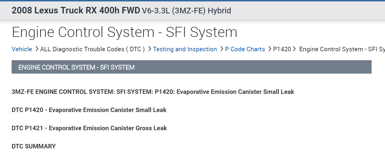
Task: Click chevron after P Code Charts
Action: click(269, 49)
